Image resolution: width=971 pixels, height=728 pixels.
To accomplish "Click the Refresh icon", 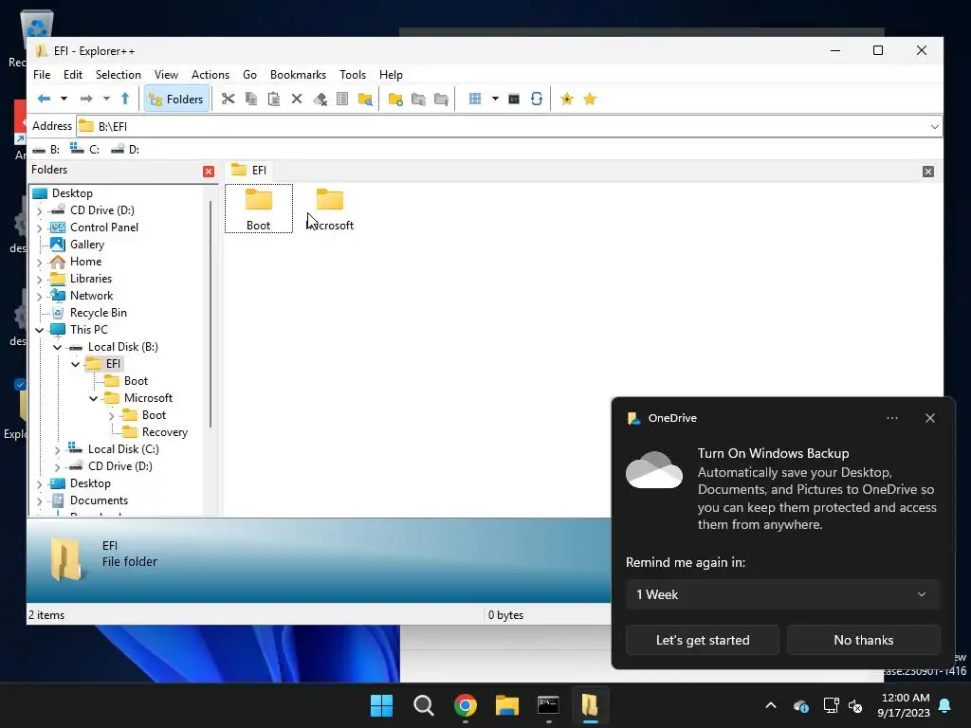I will (x=537, y=99).
